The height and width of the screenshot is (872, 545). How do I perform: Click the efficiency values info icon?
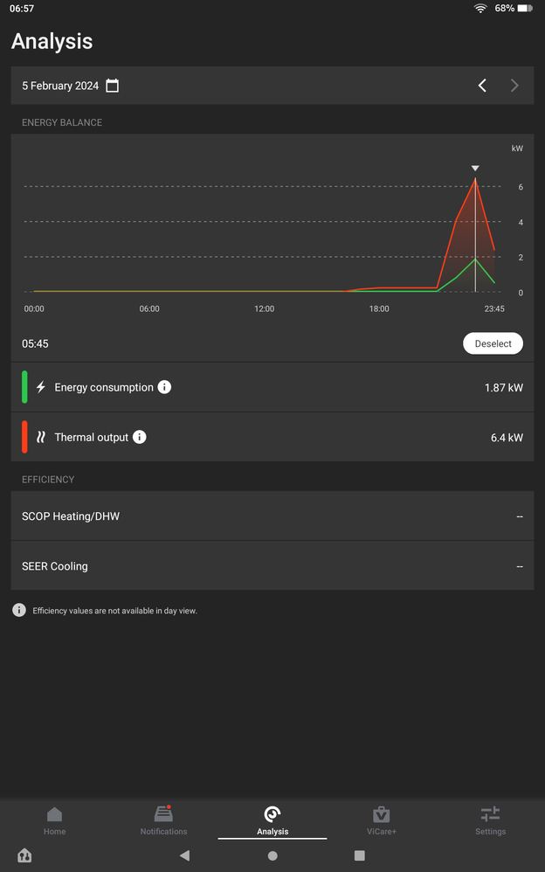(19, 611)
